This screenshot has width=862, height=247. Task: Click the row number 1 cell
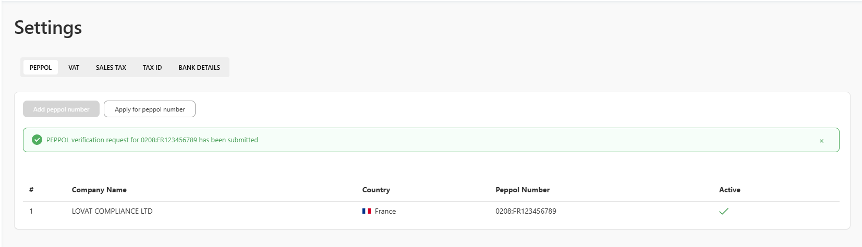point(31,211)
